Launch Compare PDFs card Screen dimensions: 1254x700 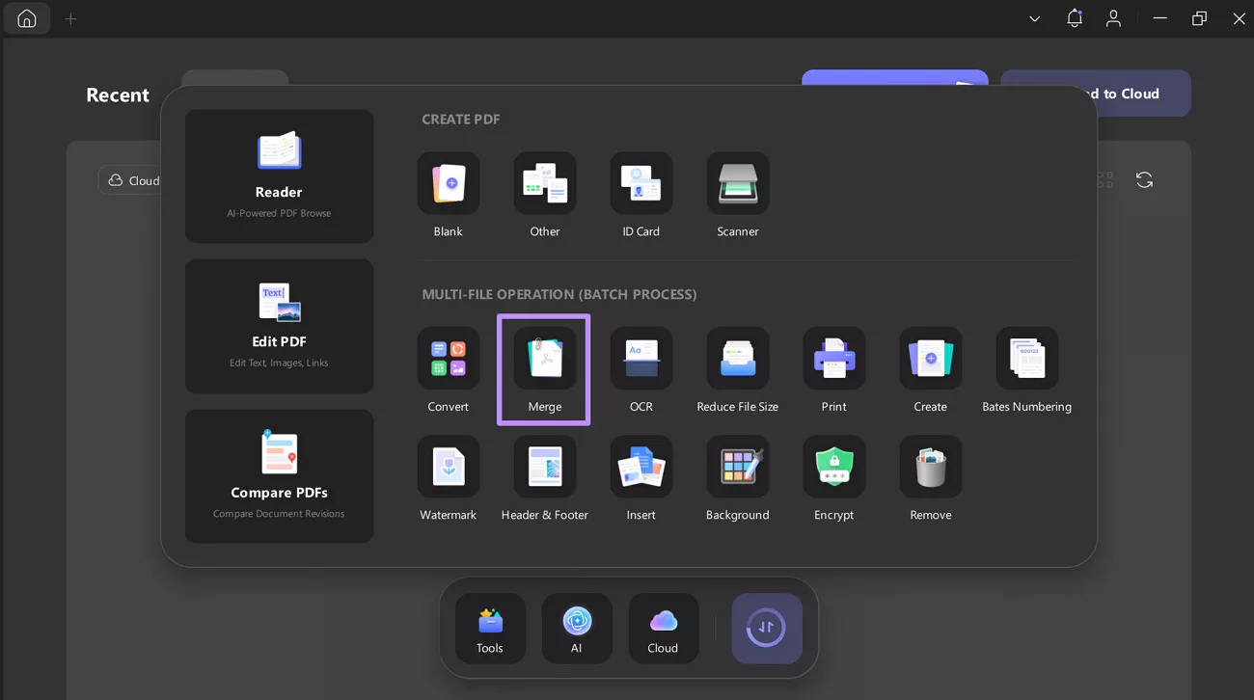coord(279,476)
